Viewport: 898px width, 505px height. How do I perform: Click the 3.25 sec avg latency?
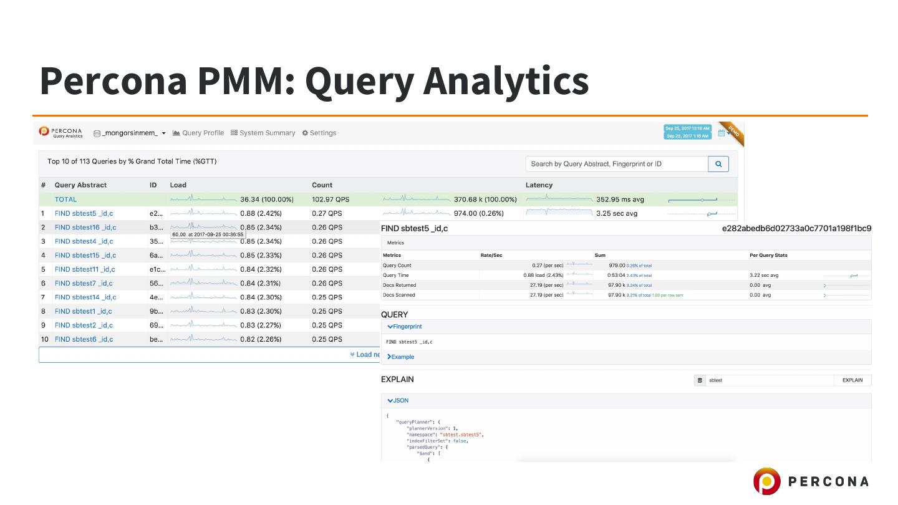pyautogui.click(x=617, y=213)
